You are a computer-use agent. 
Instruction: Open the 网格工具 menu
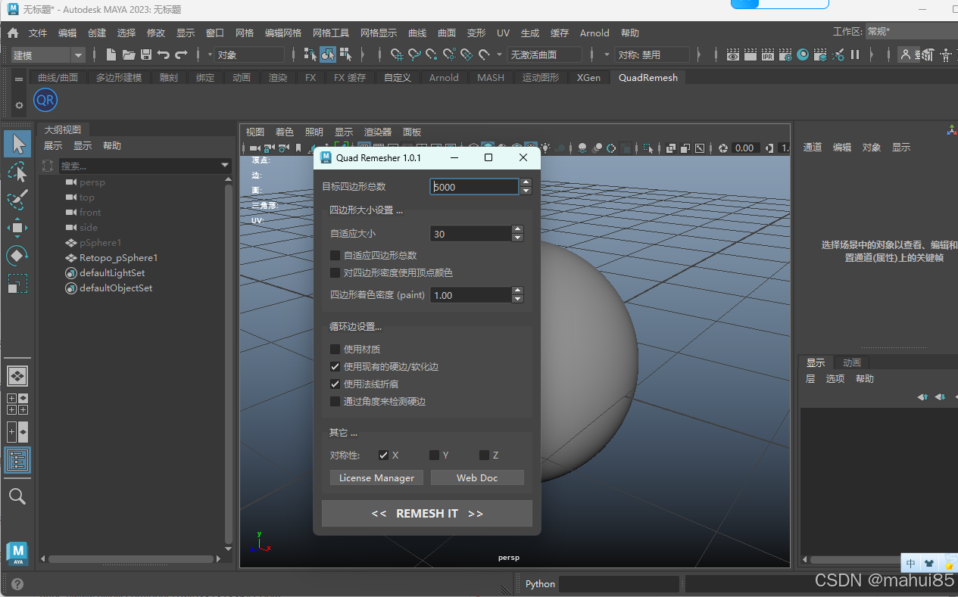(331, 33)
